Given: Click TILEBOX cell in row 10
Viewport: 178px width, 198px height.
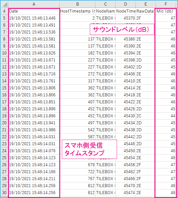Looking at the screenshot, I should point(106,53).
